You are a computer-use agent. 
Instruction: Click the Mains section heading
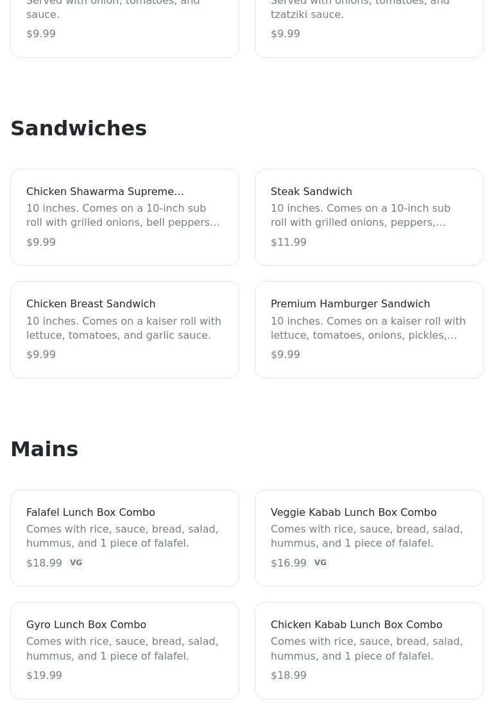(x=44, y=449)
